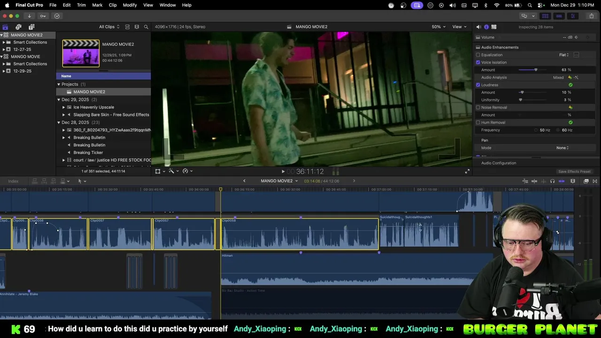Enable the Equalization checkbox

(x=478, y=55)
